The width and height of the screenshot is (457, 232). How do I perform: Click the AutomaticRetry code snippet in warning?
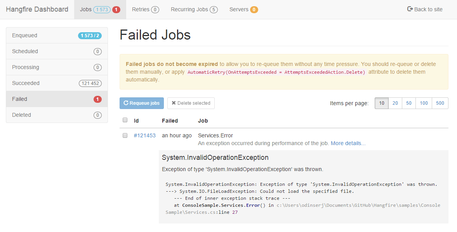276,72
